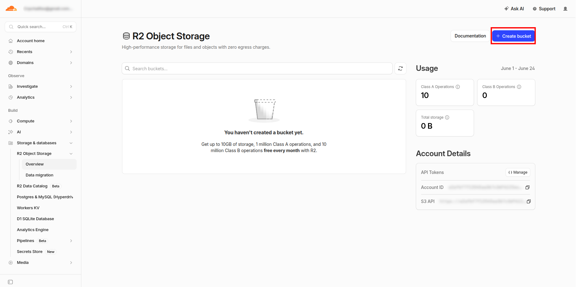
Task: Click the Create bucket button
Action: click(513, 36)
